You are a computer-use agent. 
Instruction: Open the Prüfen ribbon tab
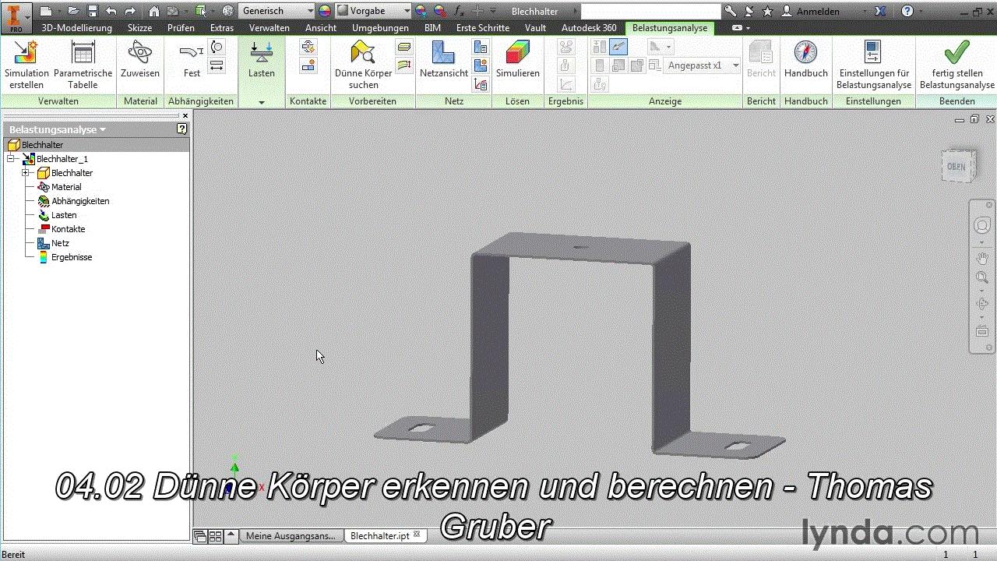181,28
